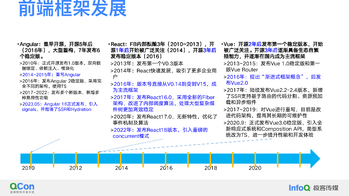
Task: Click the bullet 2017年：发布React16.0
Action: pyautogui.click(x=163, y=103)
